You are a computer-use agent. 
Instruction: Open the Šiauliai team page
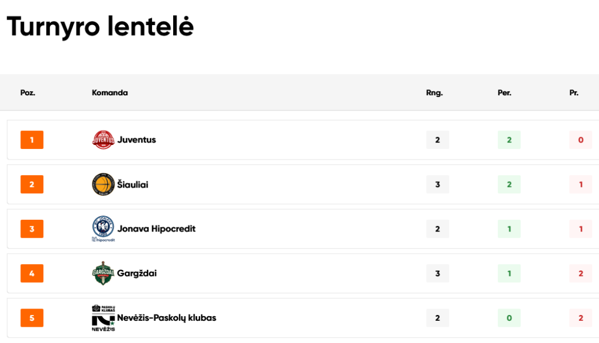tap(133, 185)
